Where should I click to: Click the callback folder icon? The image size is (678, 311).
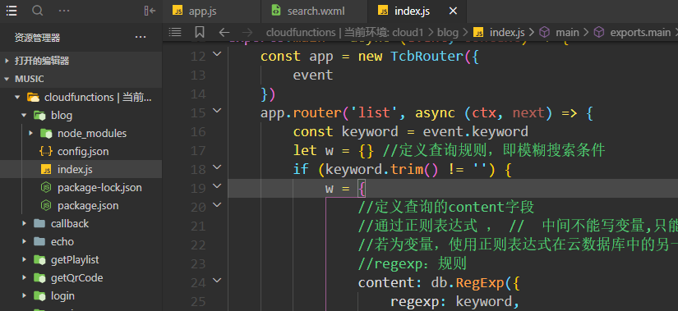tap(39, 223)
